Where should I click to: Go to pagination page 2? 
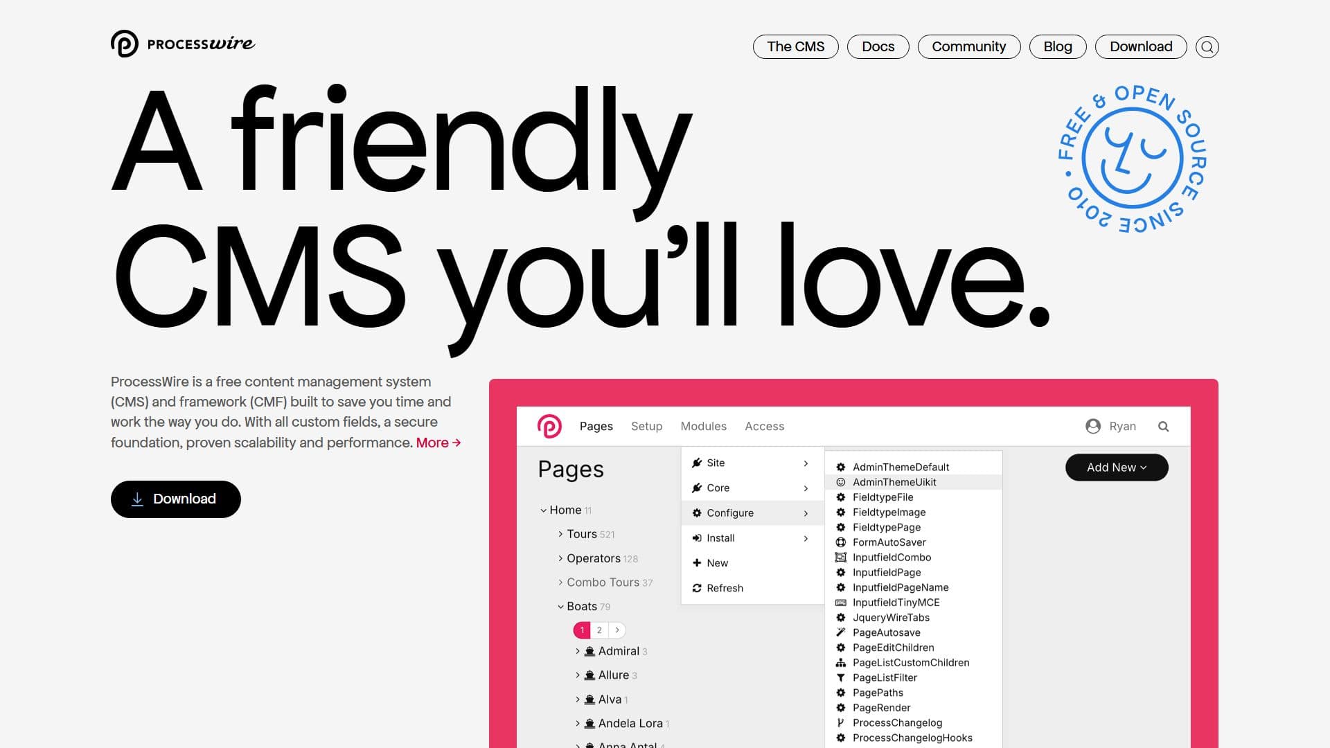(599, 630)
